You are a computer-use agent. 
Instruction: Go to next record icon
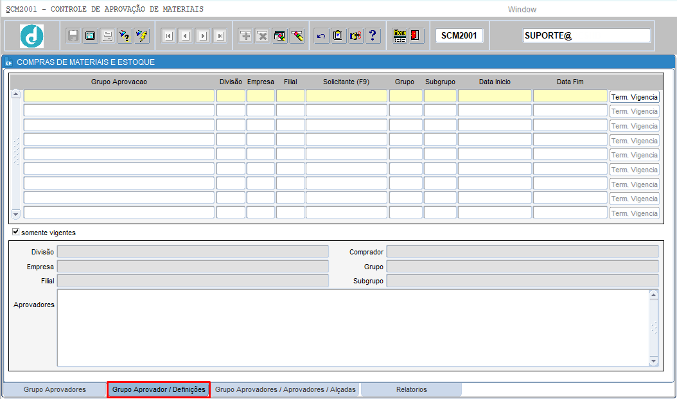203,36
